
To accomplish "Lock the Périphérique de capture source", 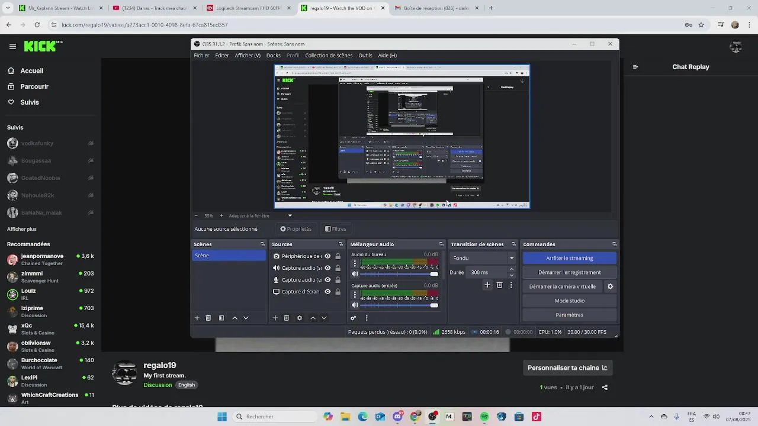I will coord(338,256).
